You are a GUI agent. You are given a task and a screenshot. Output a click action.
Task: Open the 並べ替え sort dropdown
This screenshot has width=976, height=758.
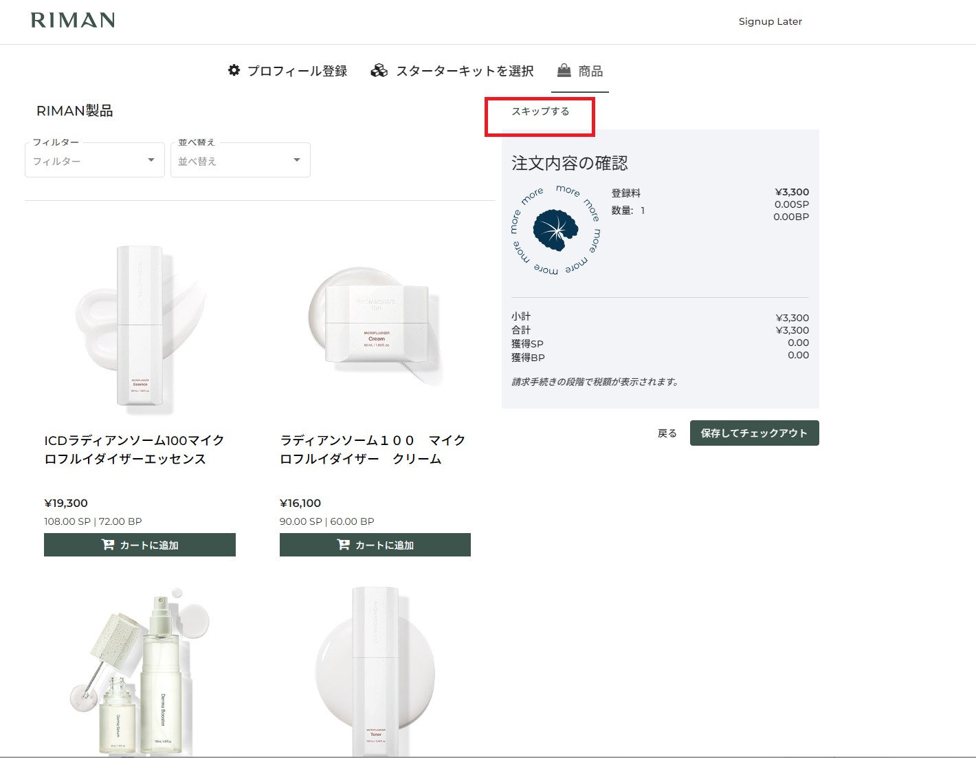pos(241,160)
